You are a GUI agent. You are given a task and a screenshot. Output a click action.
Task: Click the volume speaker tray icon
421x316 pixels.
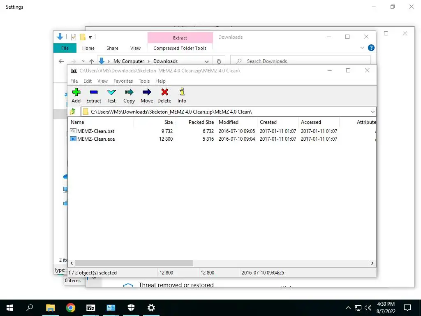pyautogui.click(x=368, y=308)
